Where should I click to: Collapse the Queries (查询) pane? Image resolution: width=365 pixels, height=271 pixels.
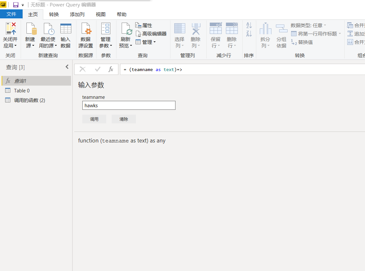pos(67,67)
